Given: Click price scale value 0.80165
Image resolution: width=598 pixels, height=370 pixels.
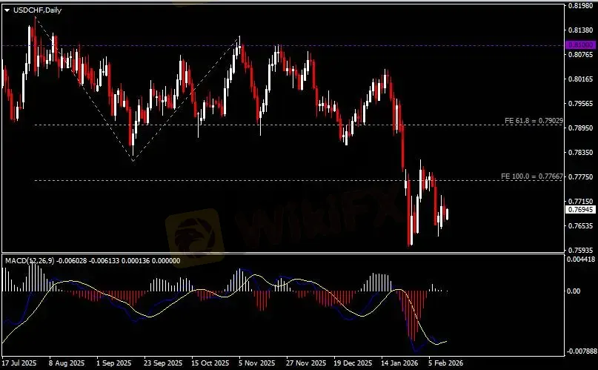Looking at the screenshot, I should click(580, 79).
